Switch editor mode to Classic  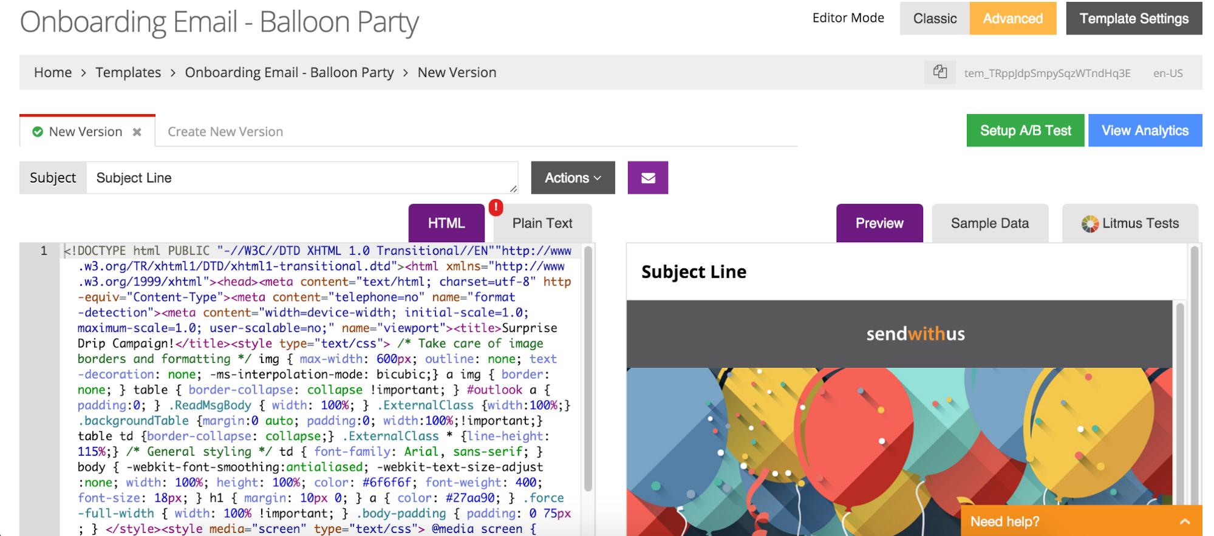pos(934,19)
